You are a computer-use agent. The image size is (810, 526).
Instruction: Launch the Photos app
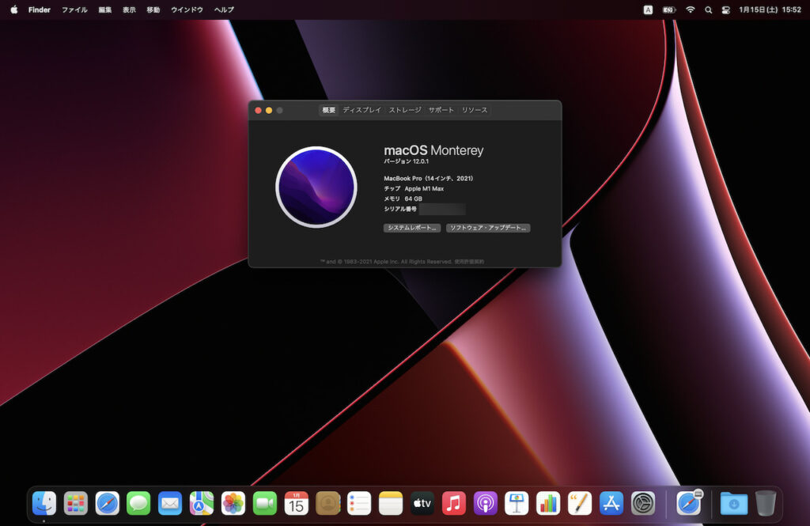233,503
